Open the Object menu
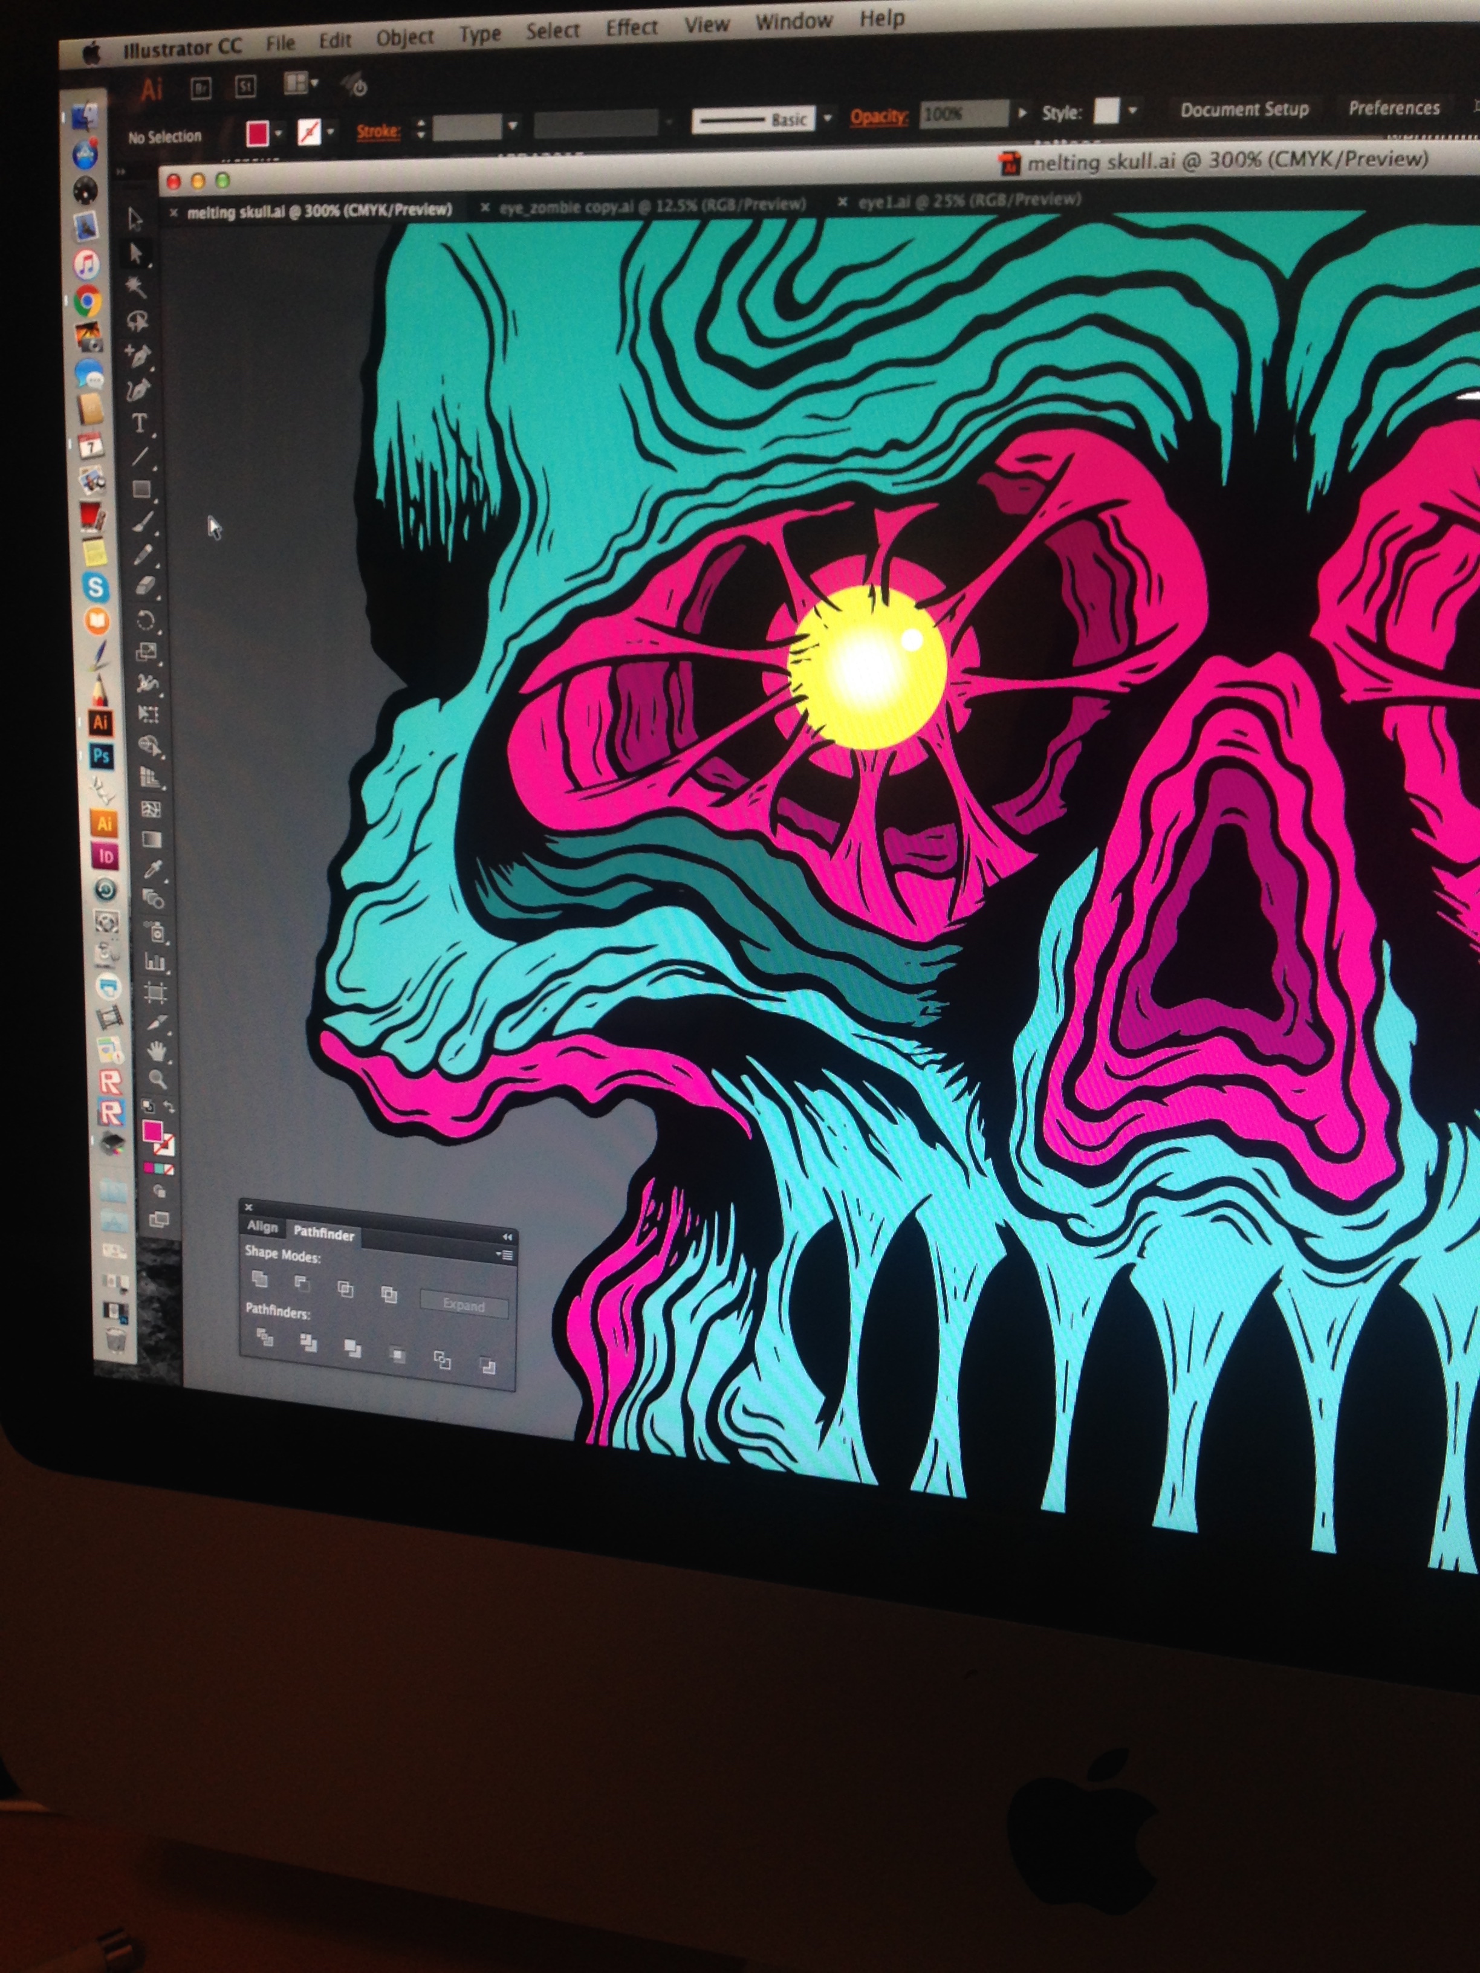 click(x=405, y=37)
